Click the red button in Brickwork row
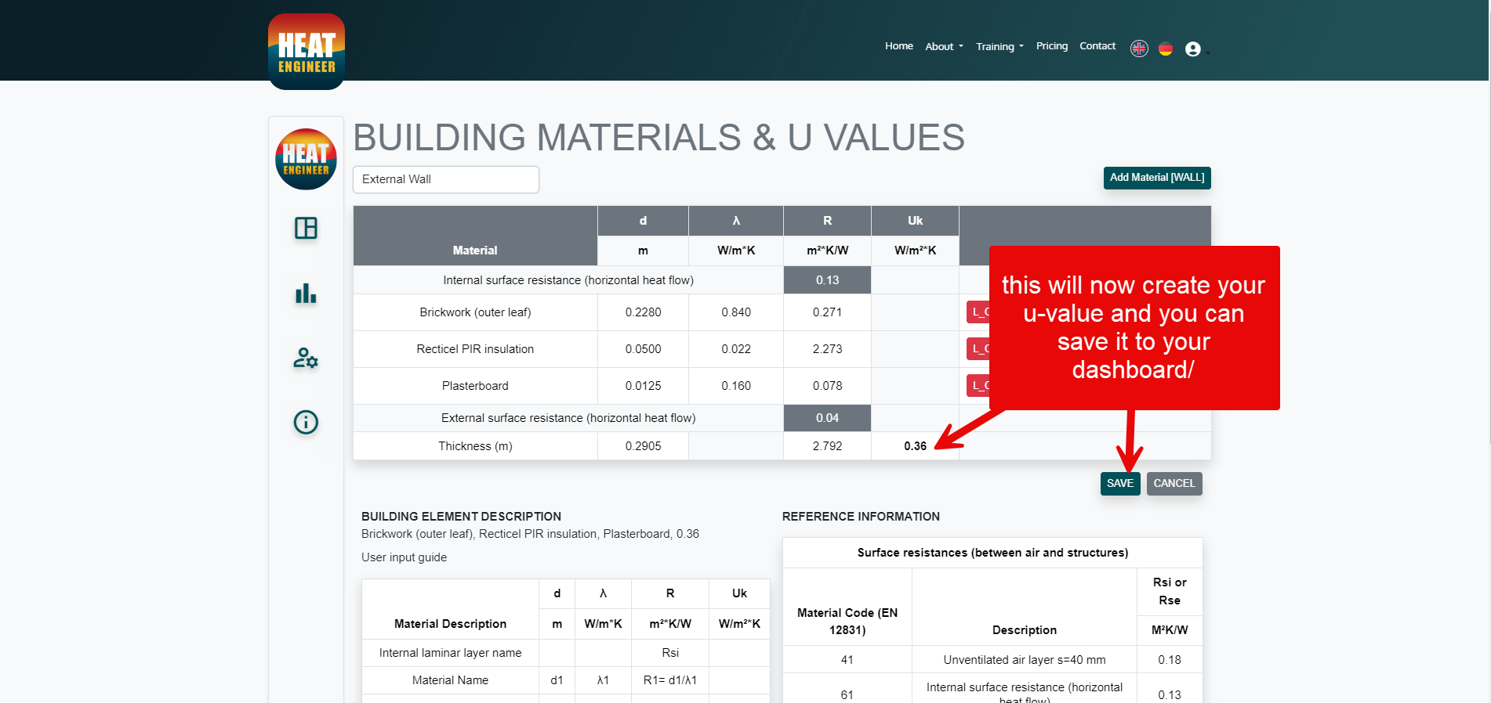The image size is (1491, 703). (978, 312)
